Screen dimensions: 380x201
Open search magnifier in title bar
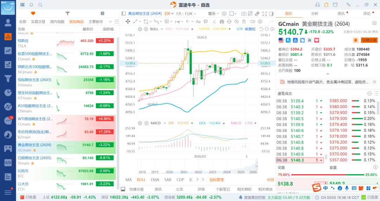click(x=40, y=5)
